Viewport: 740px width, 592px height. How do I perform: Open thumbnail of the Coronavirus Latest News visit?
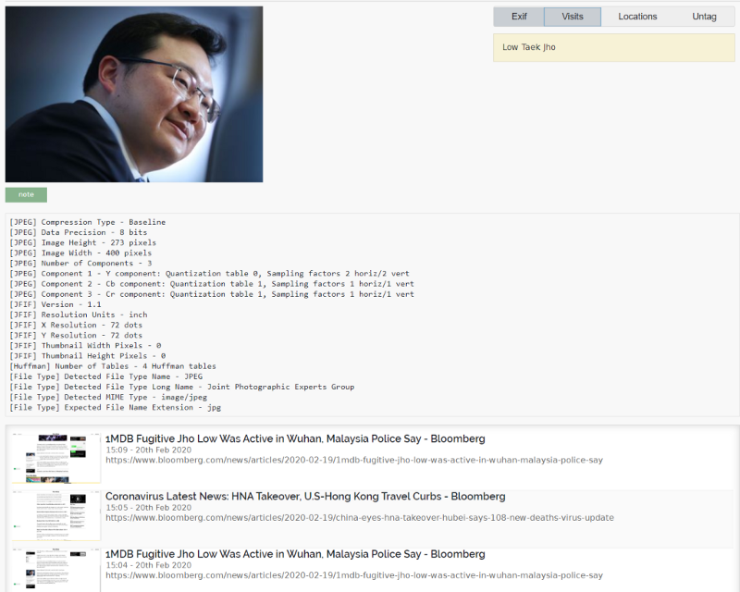56,515
